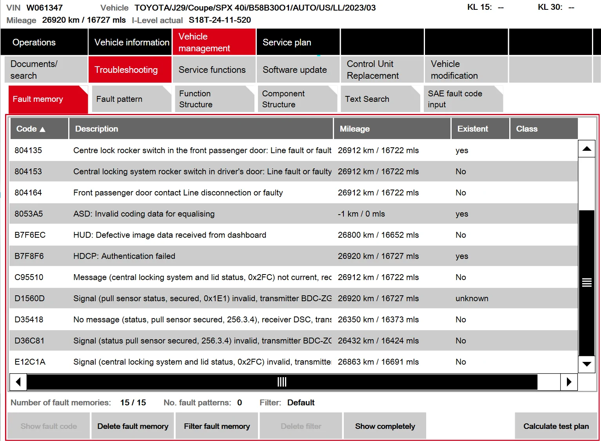The image size is (601, 441).
Task: Click the Show completely button
Action: coord(385,426)
